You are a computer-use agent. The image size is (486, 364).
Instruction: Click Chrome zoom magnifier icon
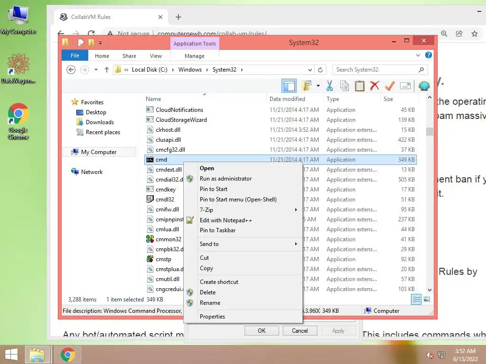[x=444, y=34]
